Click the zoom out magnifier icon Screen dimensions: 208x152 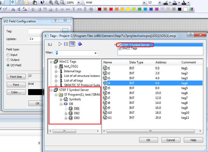tap(57, 2)
